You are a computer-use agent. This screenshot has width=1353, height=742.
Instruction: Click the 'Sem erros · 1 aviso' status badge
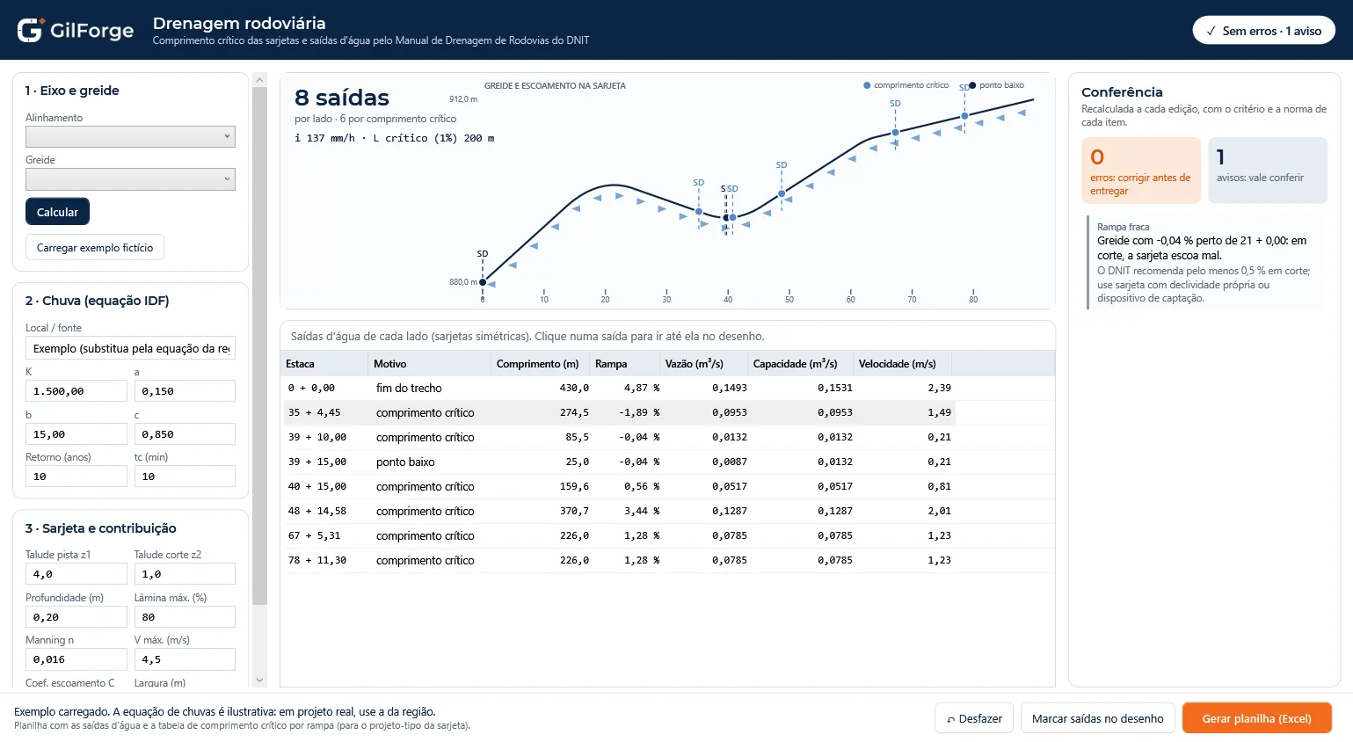[1263, 31]
